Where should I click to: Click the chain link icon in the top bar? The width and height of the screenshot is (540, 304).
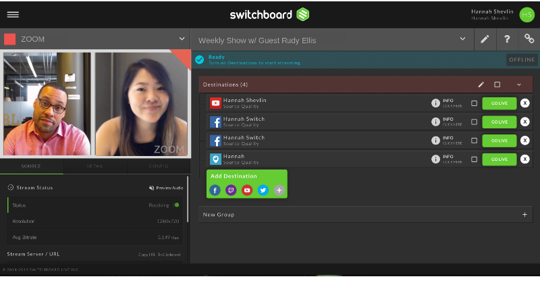coord(529,39)
